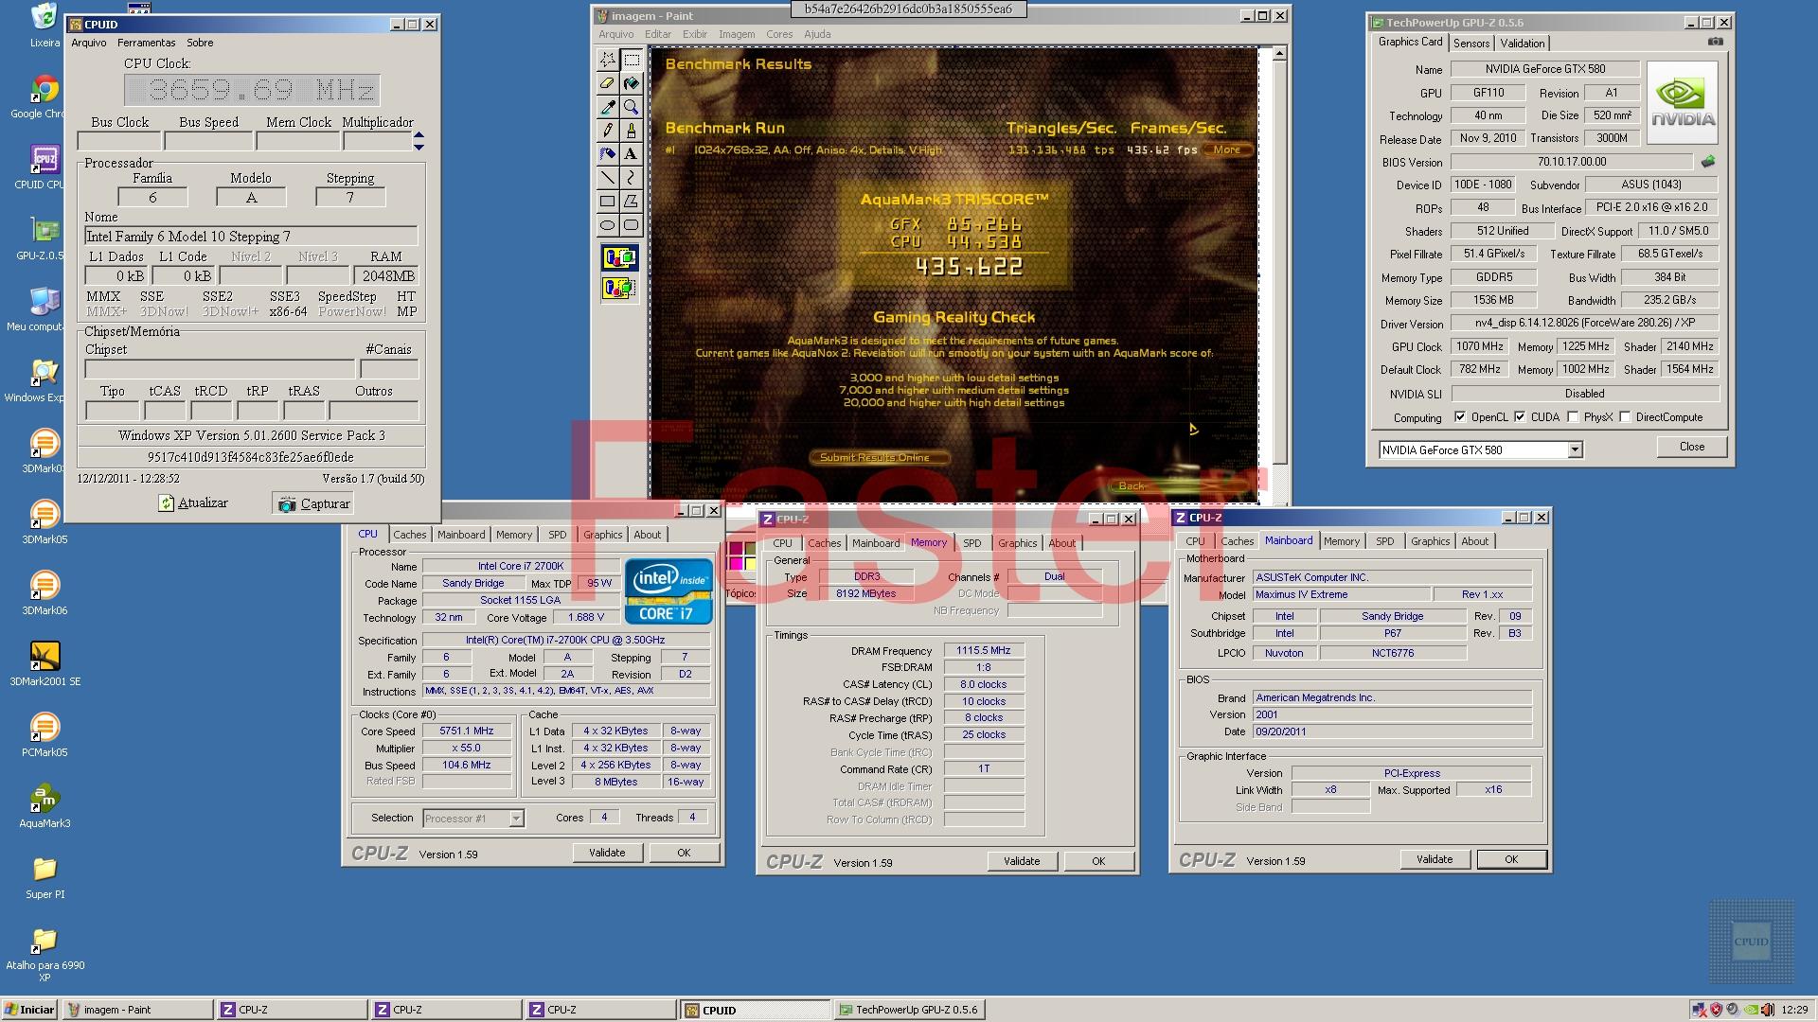Choose the Airbrush spray tool
This screenshot has height=1022, width=1818.
[x=608, y=154]
